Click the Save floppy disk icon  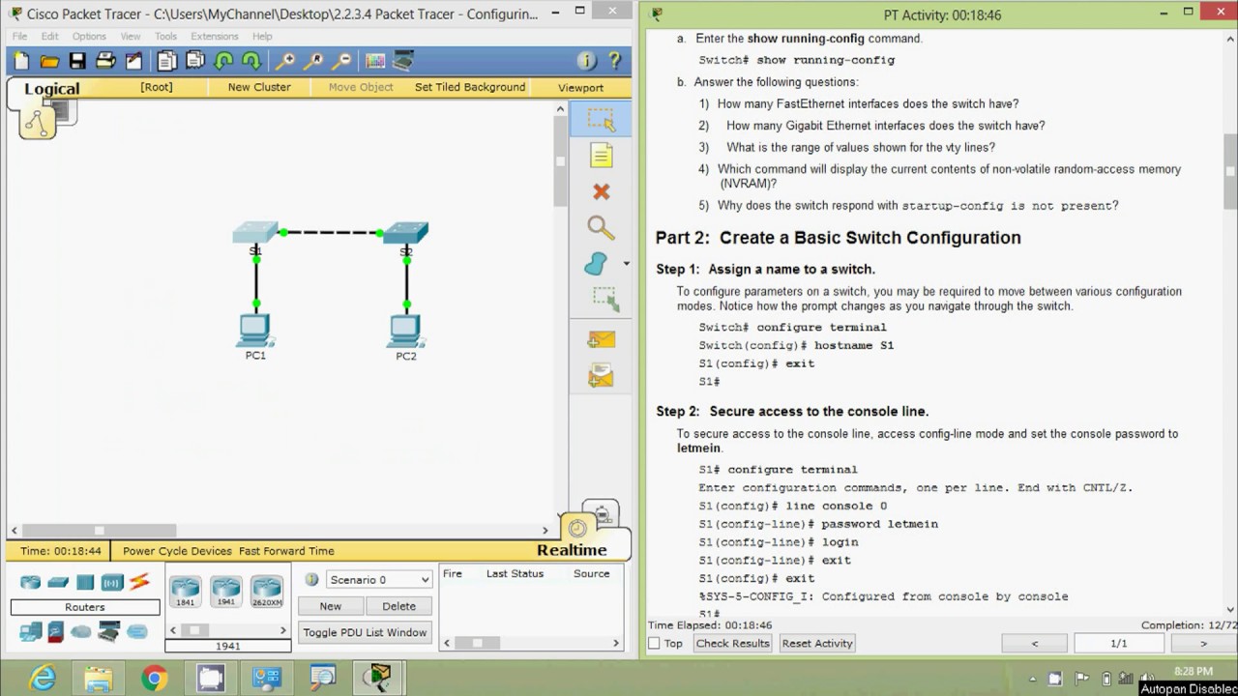[77, 61]
